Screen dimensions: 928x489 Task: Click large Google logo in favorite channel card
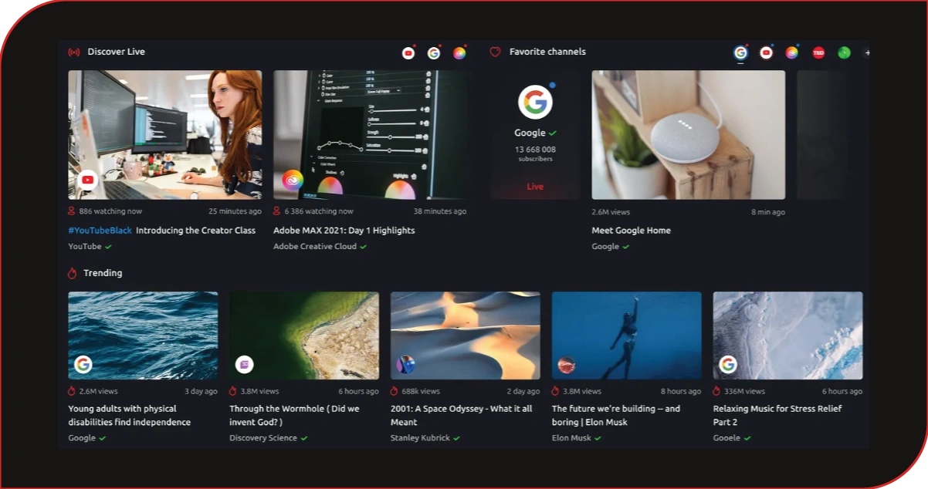(x=535, y=101)
